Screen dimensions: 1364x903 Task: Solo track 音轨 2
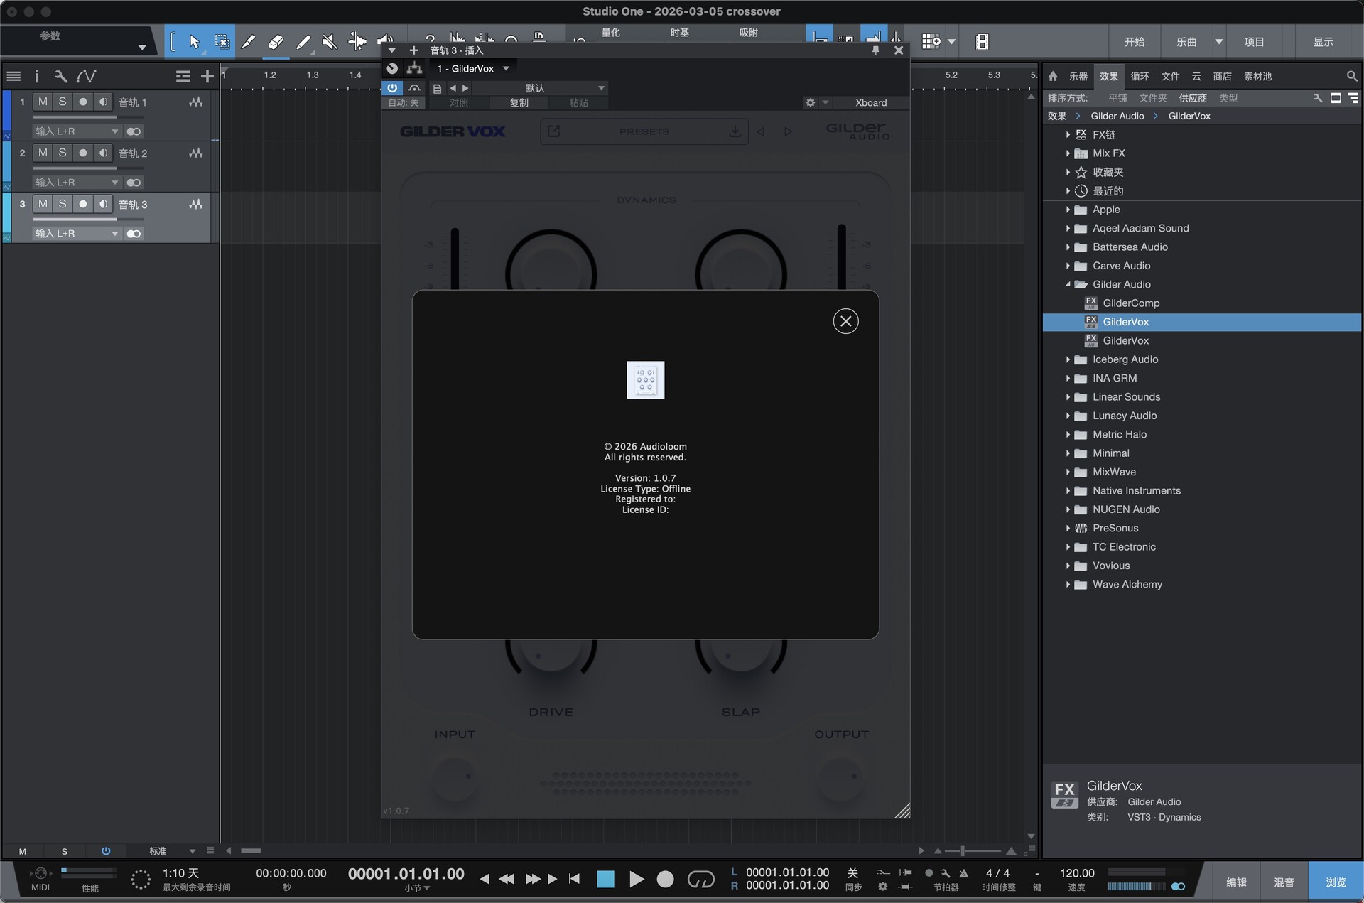coord(63,153)
